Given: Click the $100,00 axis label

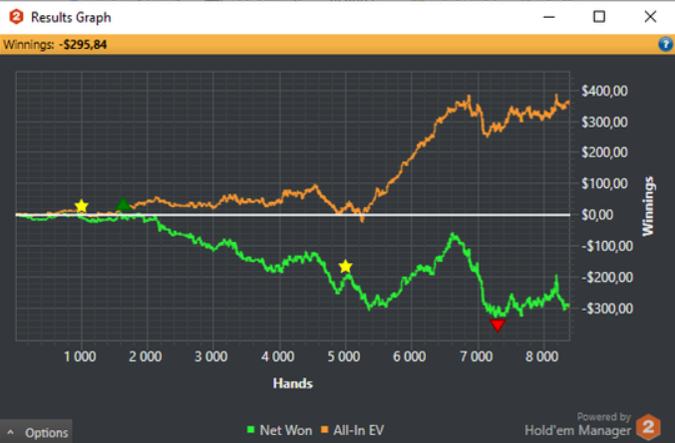Looking at the screenshot, I should pyautogui.click(x=604, y=183).
